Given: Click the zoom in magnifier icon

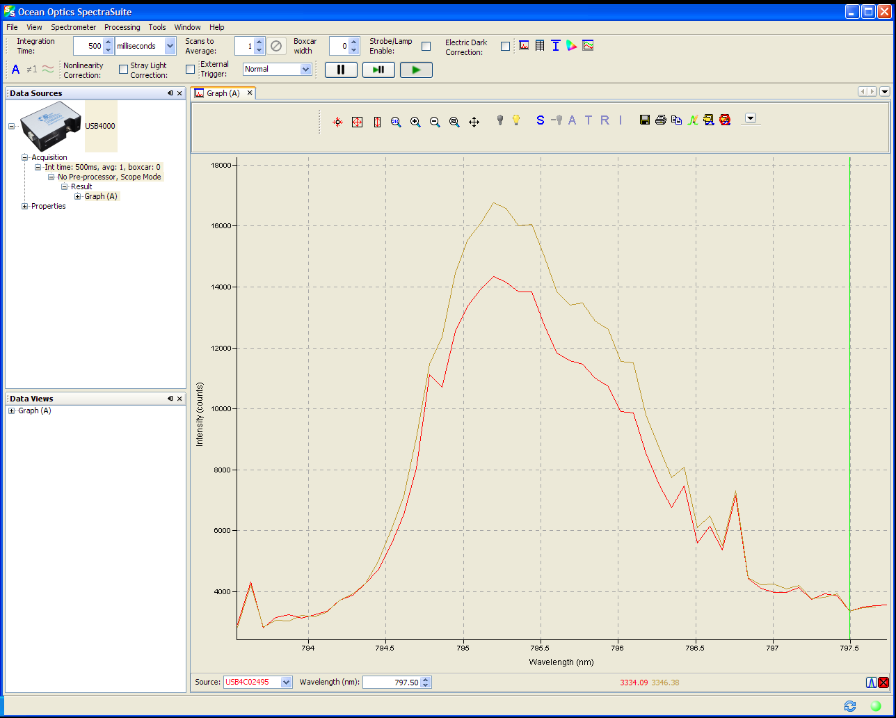Looking at the screenshot, I should [415, 122].
